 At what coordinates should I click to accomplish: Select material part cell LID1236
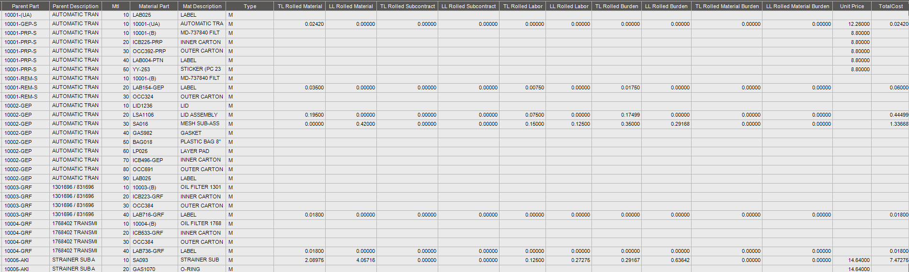tap(154, 106)
